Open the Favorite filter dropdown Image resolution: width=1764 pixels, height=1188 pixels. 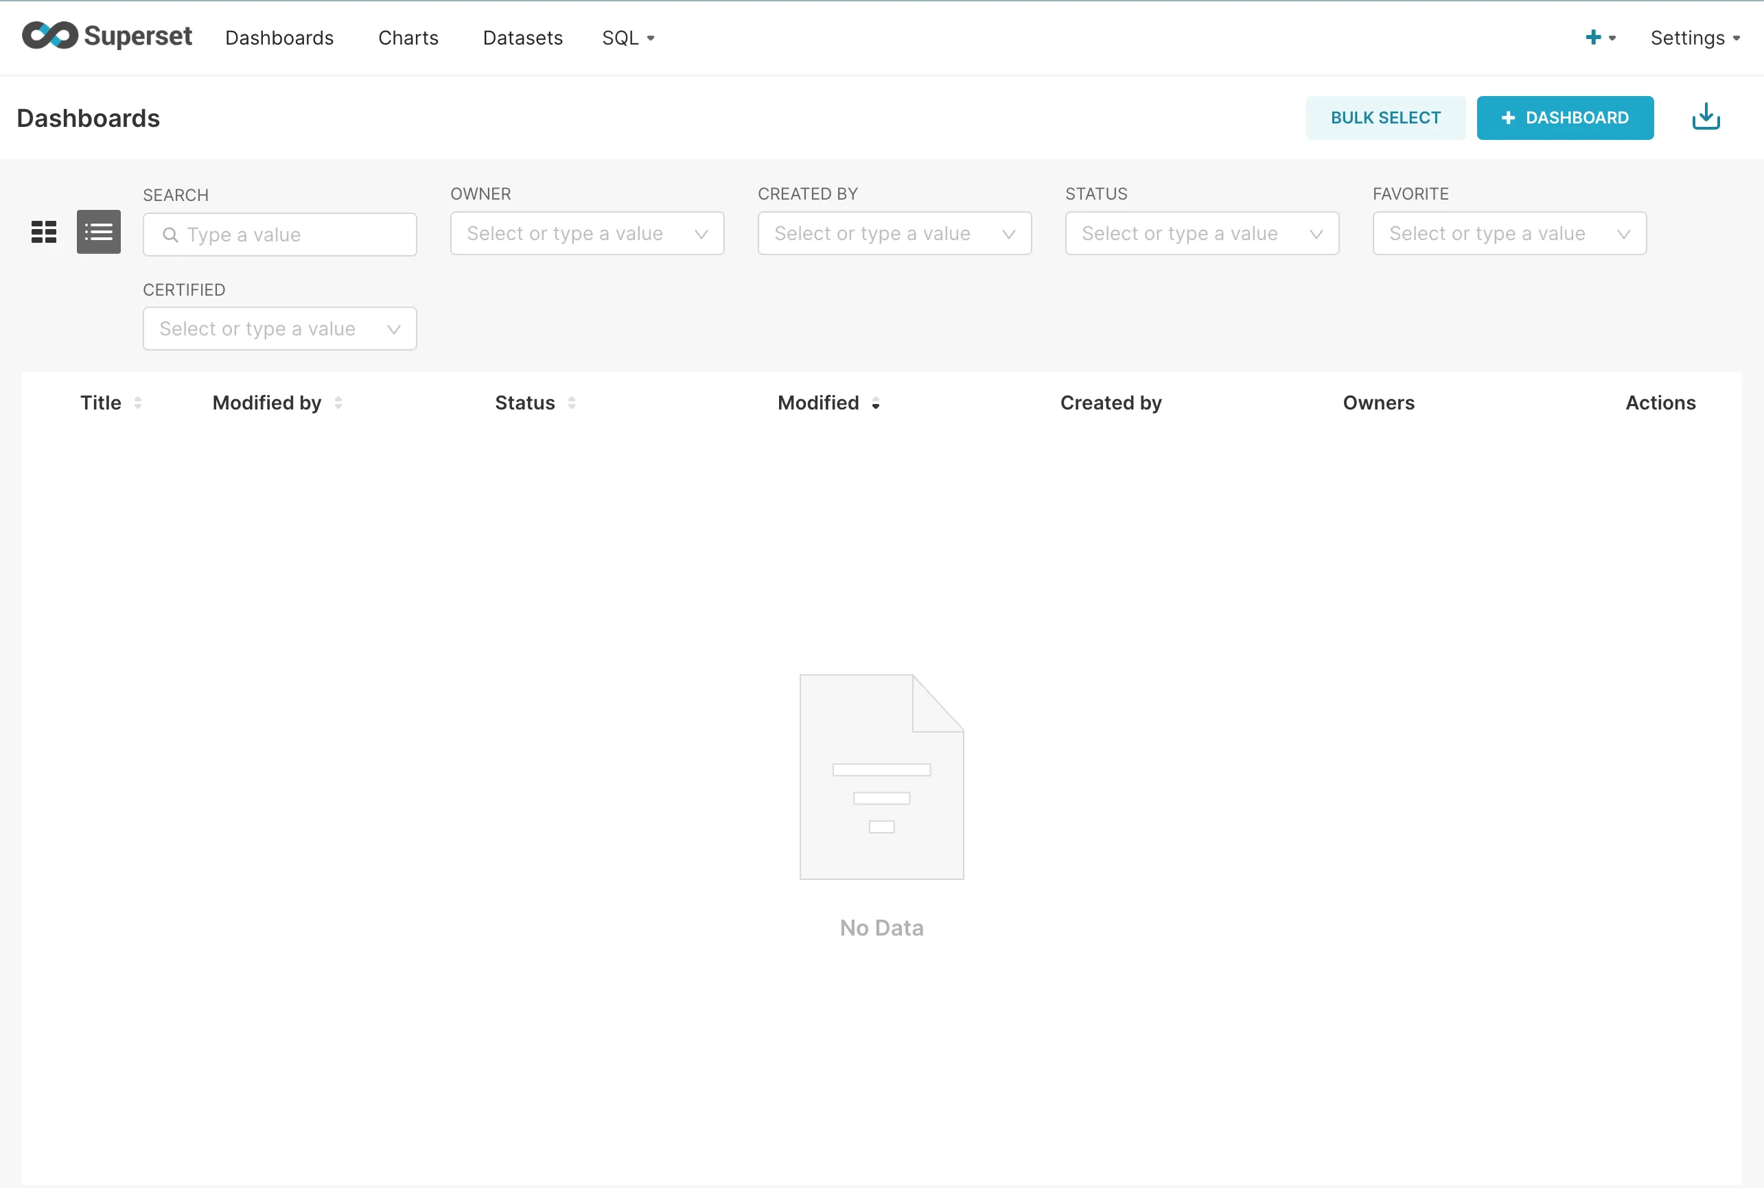point(1509,233)
